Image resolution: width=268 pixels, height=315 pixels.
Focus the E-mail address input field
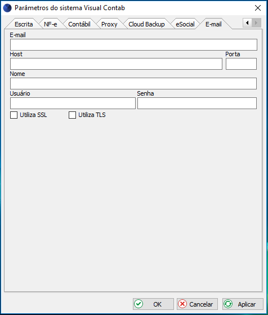[133, 44]
